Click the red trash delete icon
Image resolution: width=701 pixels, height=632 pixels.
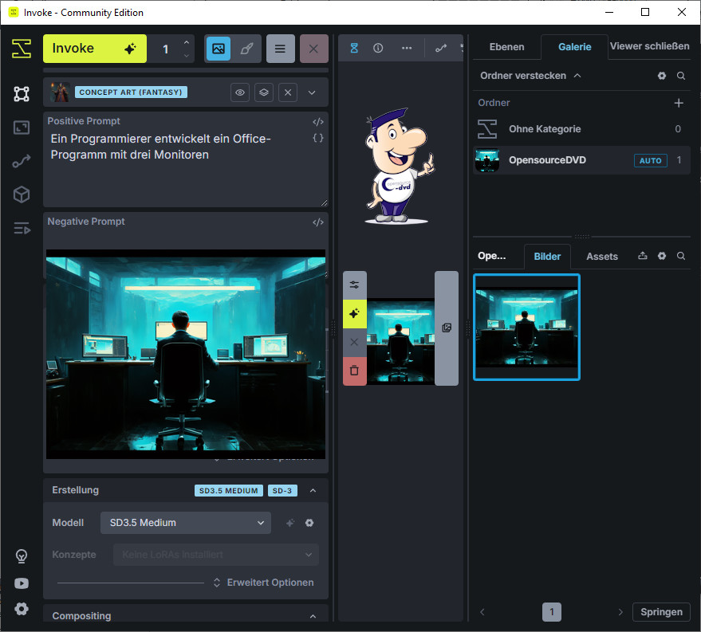[354, 371]
